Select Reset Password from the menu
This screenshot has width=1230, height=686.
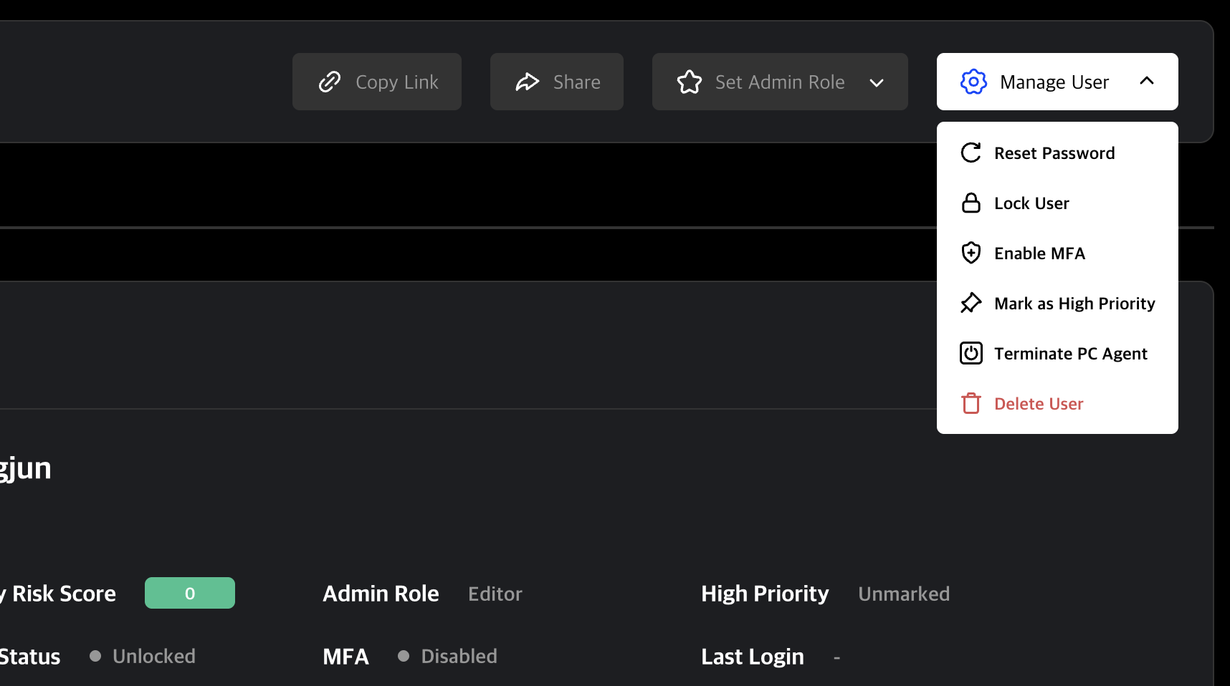[1054, 153]
